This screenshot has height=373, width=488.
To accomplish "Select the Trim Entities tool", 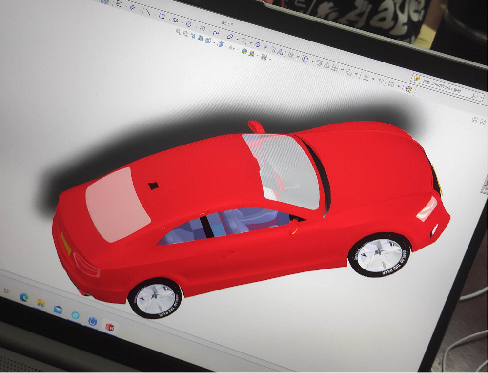I will [x=291, y=55].
